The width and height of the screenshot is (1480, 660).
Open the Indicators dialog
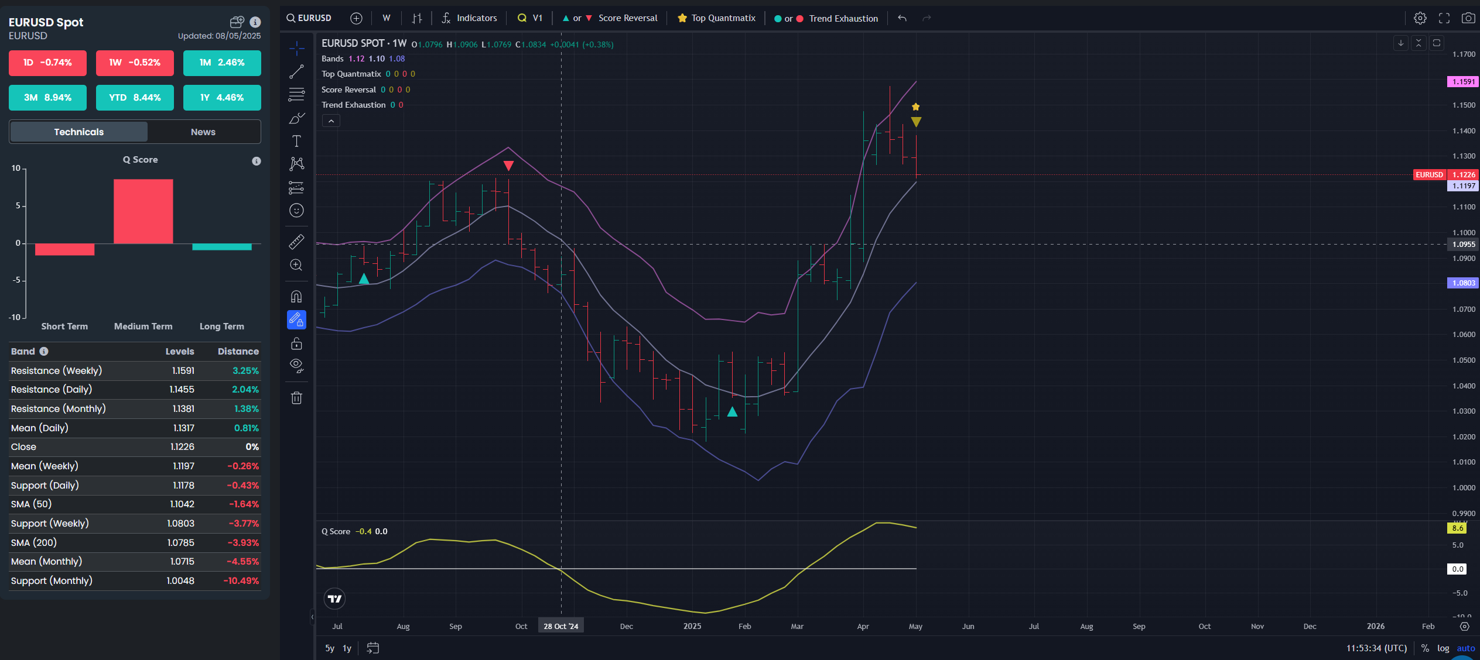[469, 18]
